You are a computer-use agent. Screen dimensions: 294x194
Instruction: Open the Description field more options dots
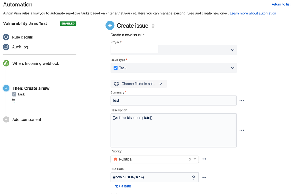(x=242, y=130)
